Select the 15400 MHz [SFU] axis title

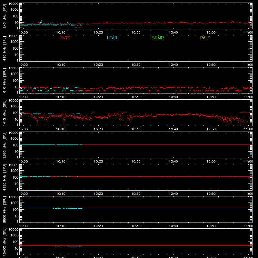pyautogui.click(x=4, y=242)
